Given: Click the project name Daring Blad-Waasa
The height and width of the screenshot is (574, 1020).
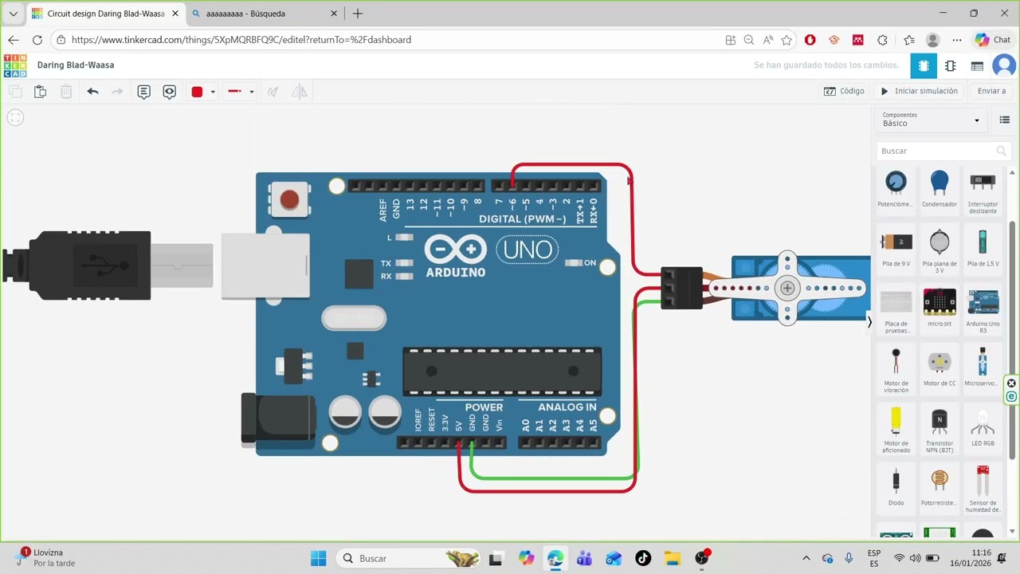Looking at the screenshot, I should point(76,65).
